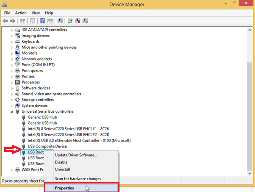
Task: Click the Back arrow toolbar icon
Action: [6, 21]
